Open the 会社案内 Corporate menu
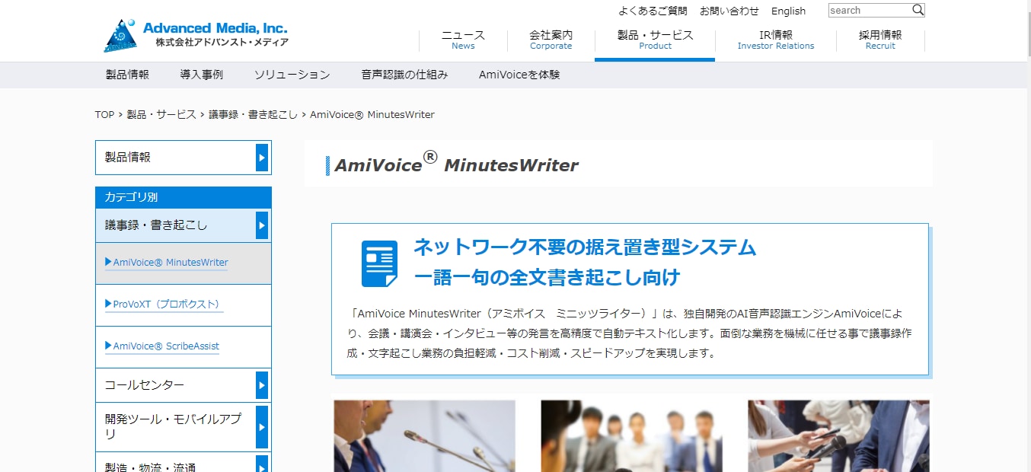Screen dimensions: 1031x472 [x=551, y=40]
